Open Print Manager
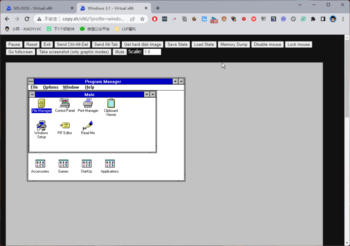This screenshot has height=246, width=350. (88, 103)
